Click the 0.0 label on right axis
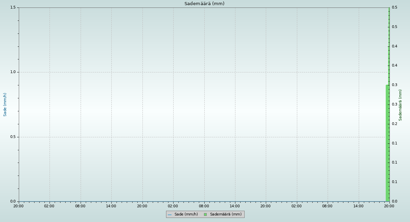Screen dimensions: 410x222 394,202
